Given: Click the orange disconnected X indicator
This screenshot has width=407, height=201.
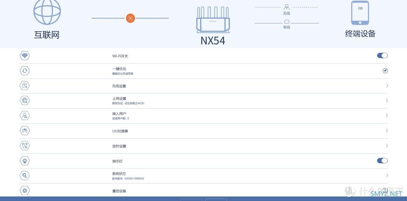Looking at the screenshot, I should [130, 18].
